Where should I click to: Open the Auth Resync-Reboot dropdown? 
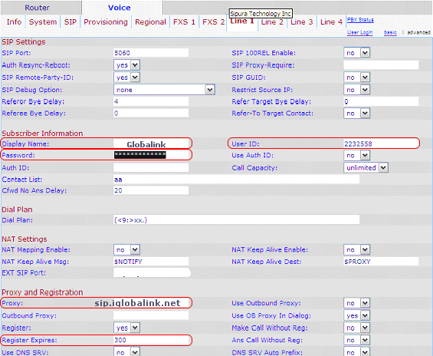click(126, 65)
